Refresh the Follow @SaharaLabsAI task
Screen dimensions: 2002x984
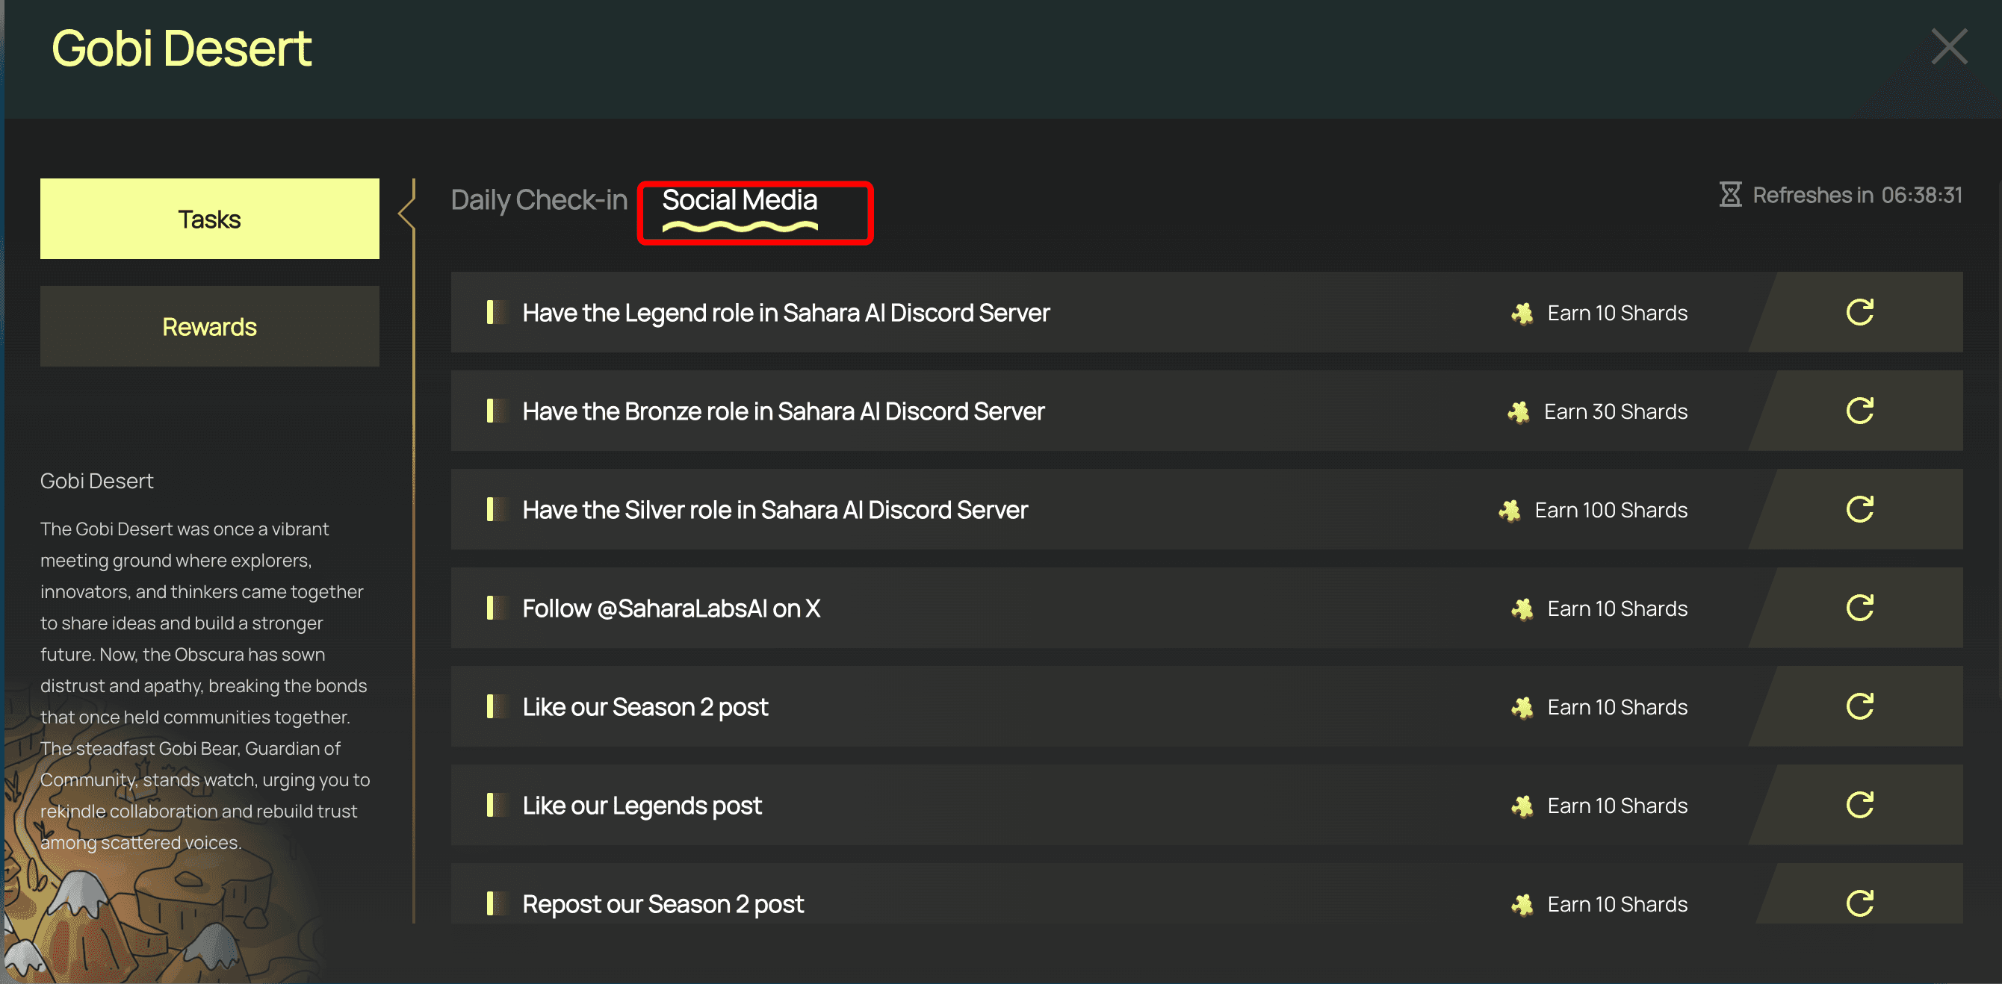click(1860, 608)
